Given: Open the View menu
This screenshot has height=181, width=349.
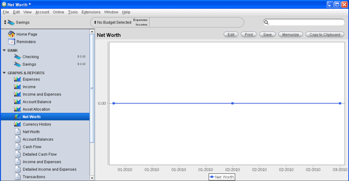Looking at the screenshot, I should point(27,12).
